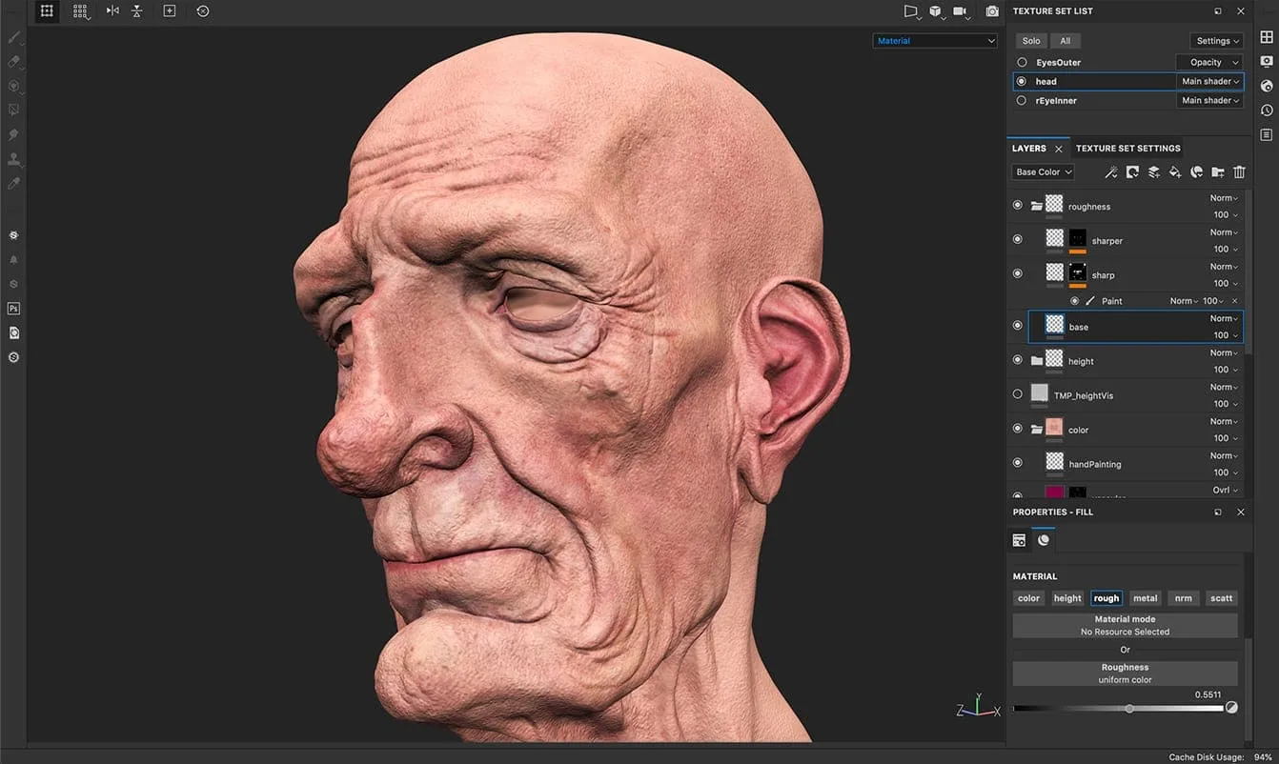Open the Material viewport mode dropdown
Viewport: 1279px width, 764px height.
[x=934, y=41]
